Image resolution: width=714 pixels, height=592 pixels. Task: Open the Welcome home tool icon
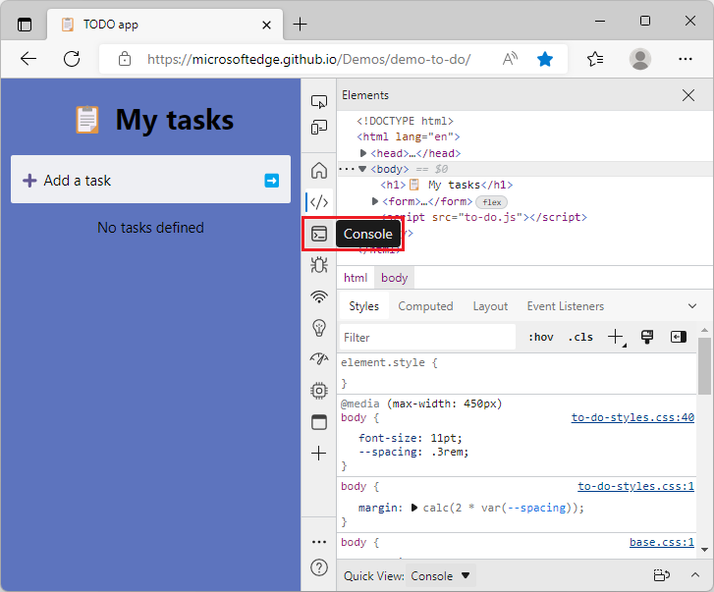(319, 171)
